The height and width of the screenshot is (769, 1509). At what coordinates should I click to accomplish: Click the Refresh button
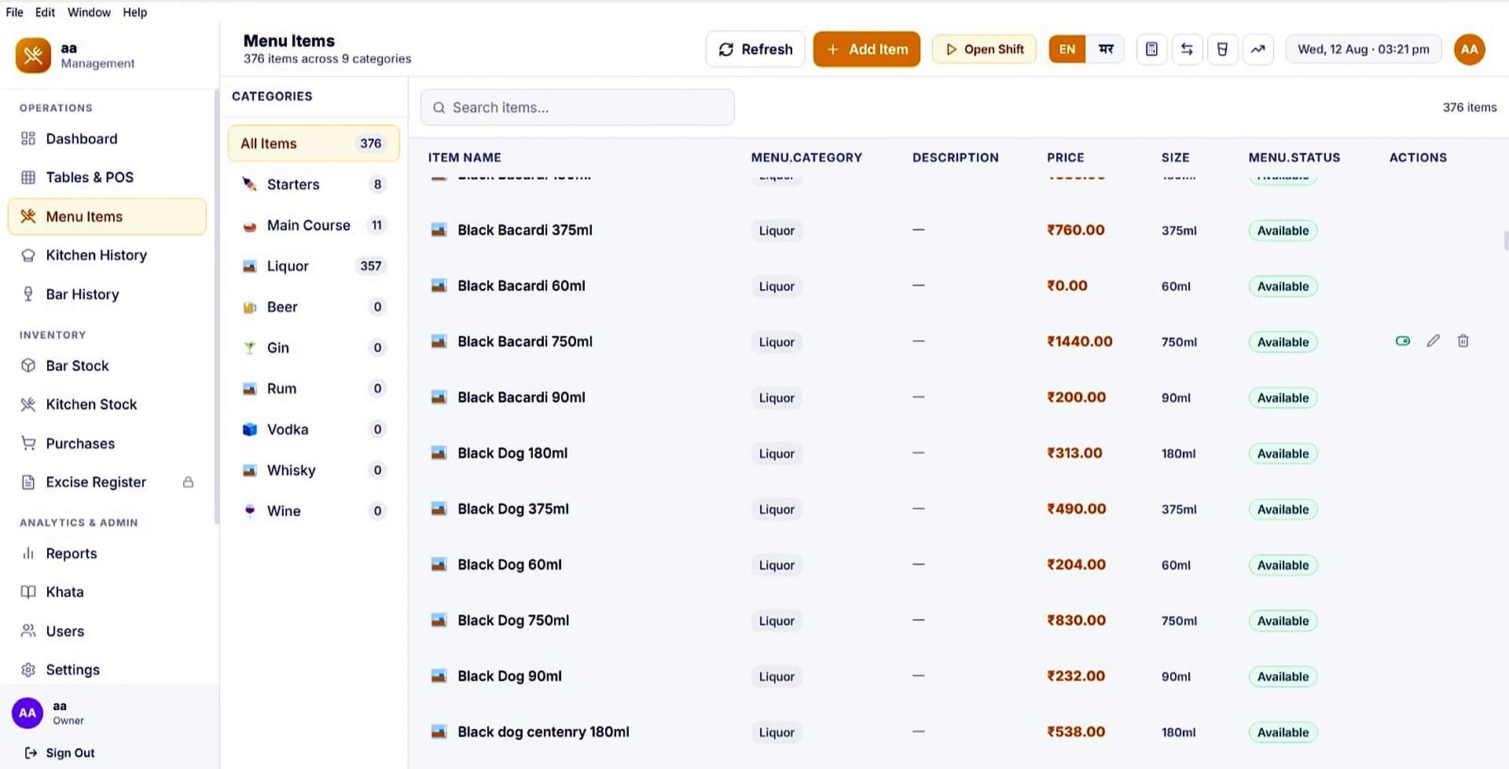755,49
